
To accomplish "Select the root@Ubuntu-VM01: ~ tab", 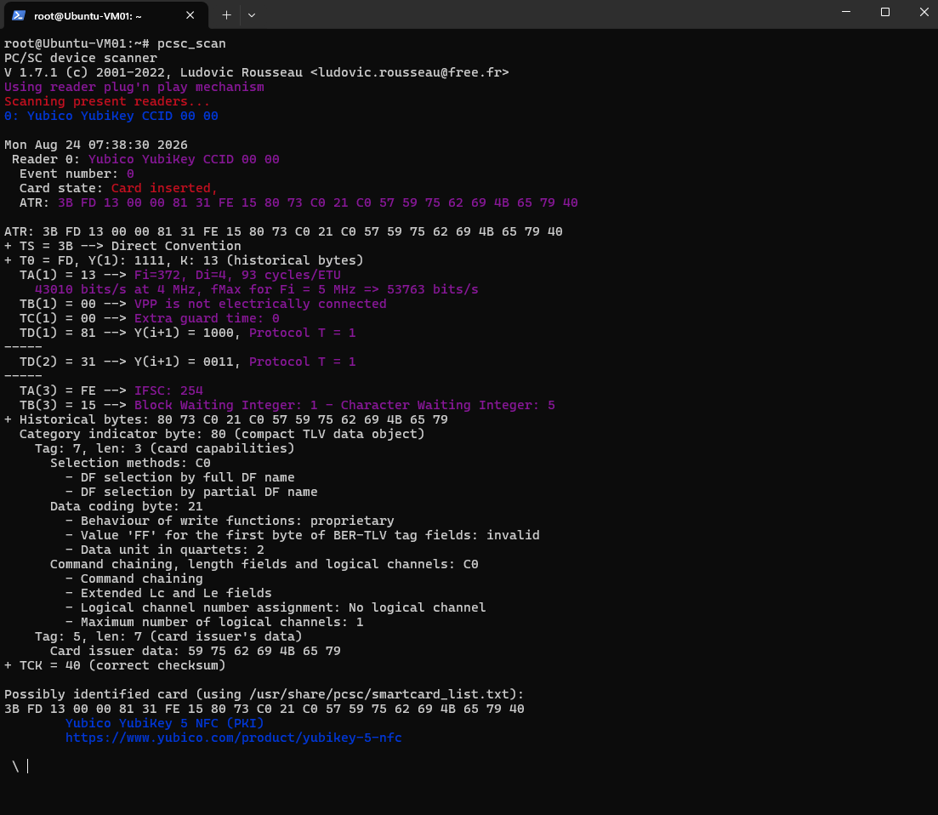I will click(x=106, y=15).
